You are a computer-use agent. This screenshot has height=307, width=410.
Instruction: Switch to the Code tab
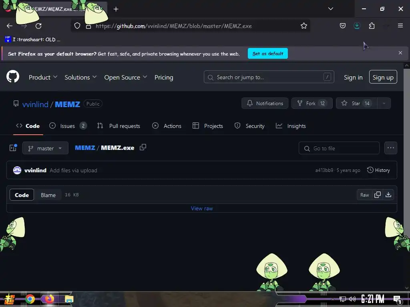(x=28, y=126)
